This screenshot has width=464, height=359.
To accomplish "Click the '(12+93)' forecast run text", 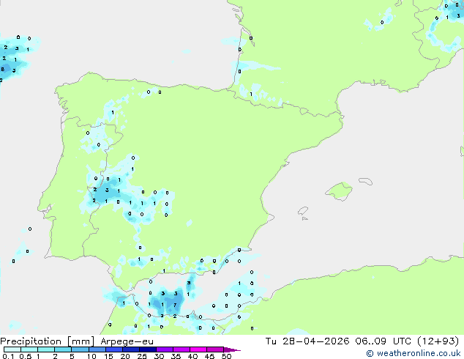I will (x=438, y=341).
